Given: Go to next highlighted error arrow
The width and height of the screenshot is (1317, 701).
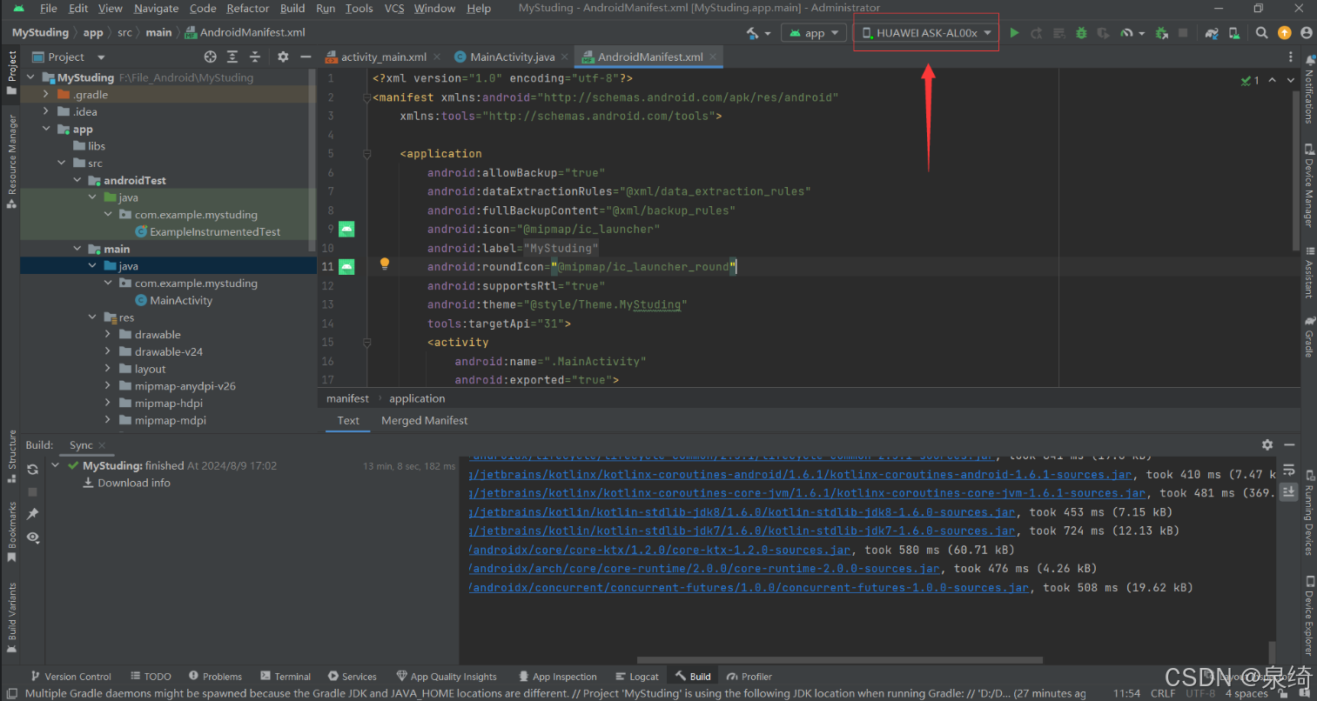Looking at the screenshot, I should 1291,80.
